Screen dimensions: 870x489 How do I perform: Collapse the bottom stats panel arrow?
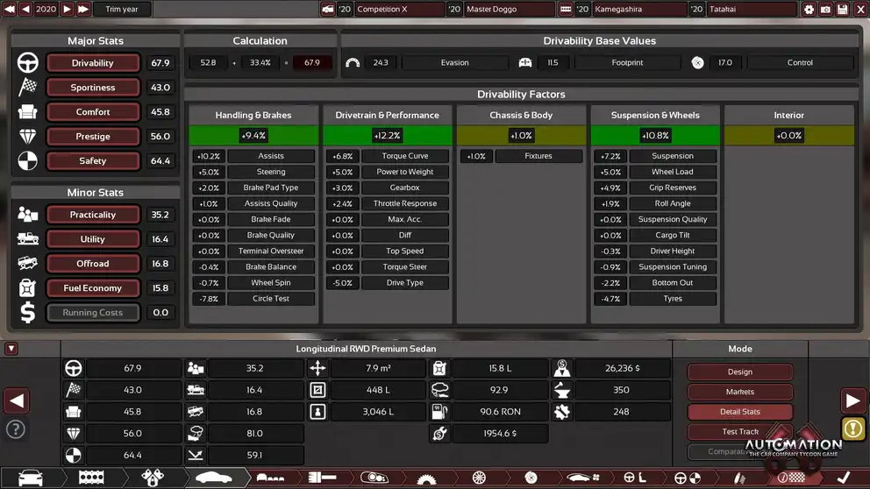11,349
